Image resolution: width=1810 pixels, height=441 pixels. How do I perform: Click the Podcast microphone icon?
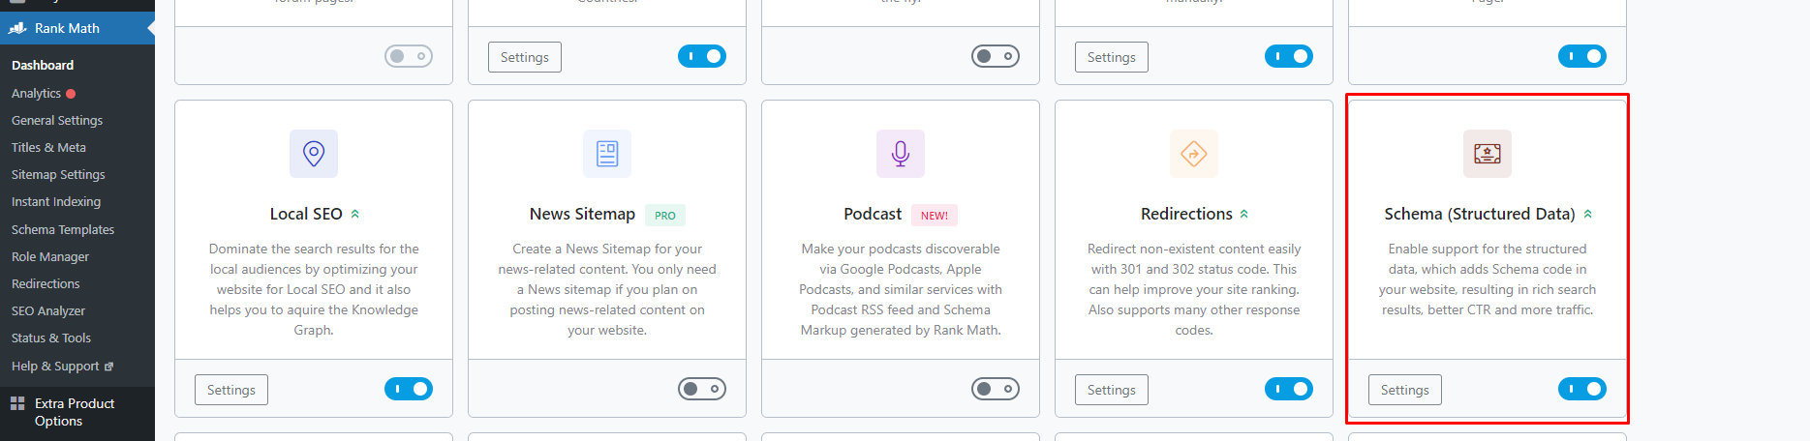click(901, 154)
